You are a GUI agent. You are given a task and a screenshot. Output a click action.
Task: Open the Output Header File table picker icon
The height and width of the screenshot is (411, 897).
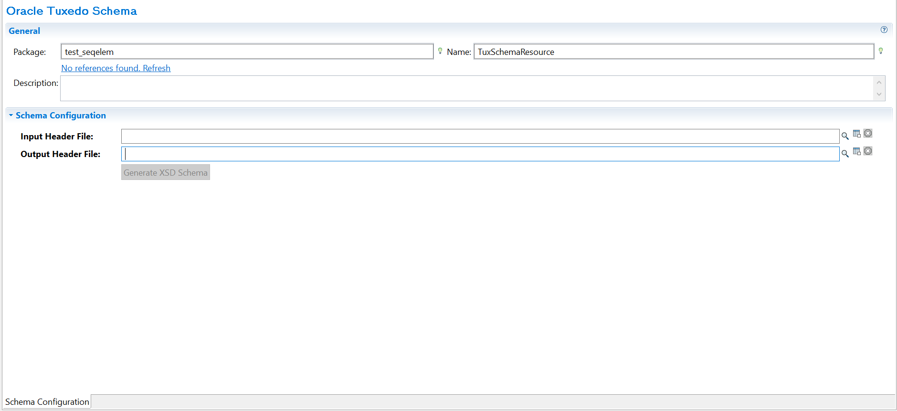[857, 151]
